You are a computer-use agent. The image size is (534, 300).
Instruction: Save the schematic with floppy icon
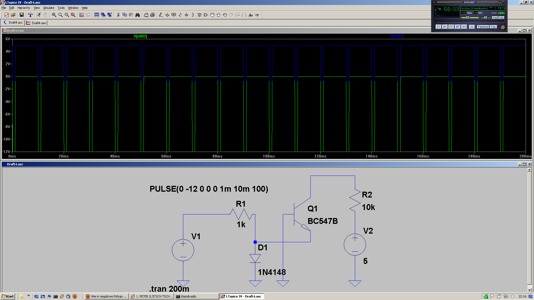21,15
